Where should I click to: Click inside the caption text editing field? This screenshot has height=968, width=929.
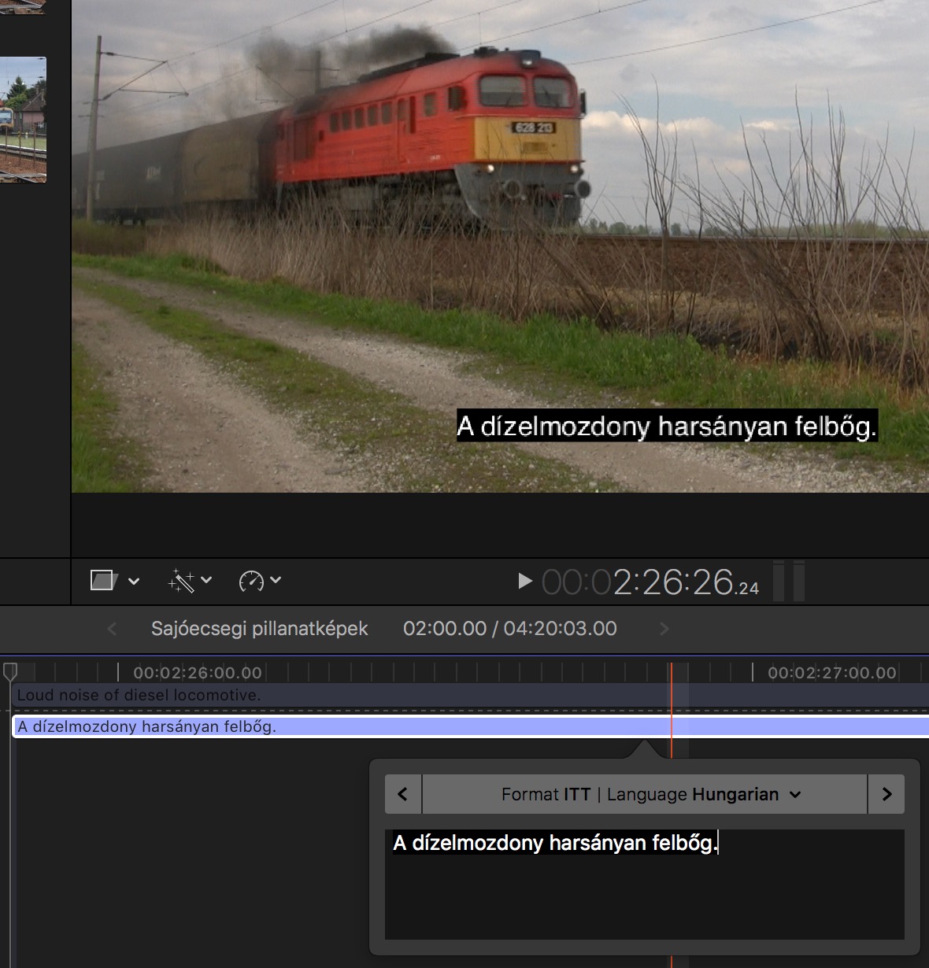[x=645, y=885]
